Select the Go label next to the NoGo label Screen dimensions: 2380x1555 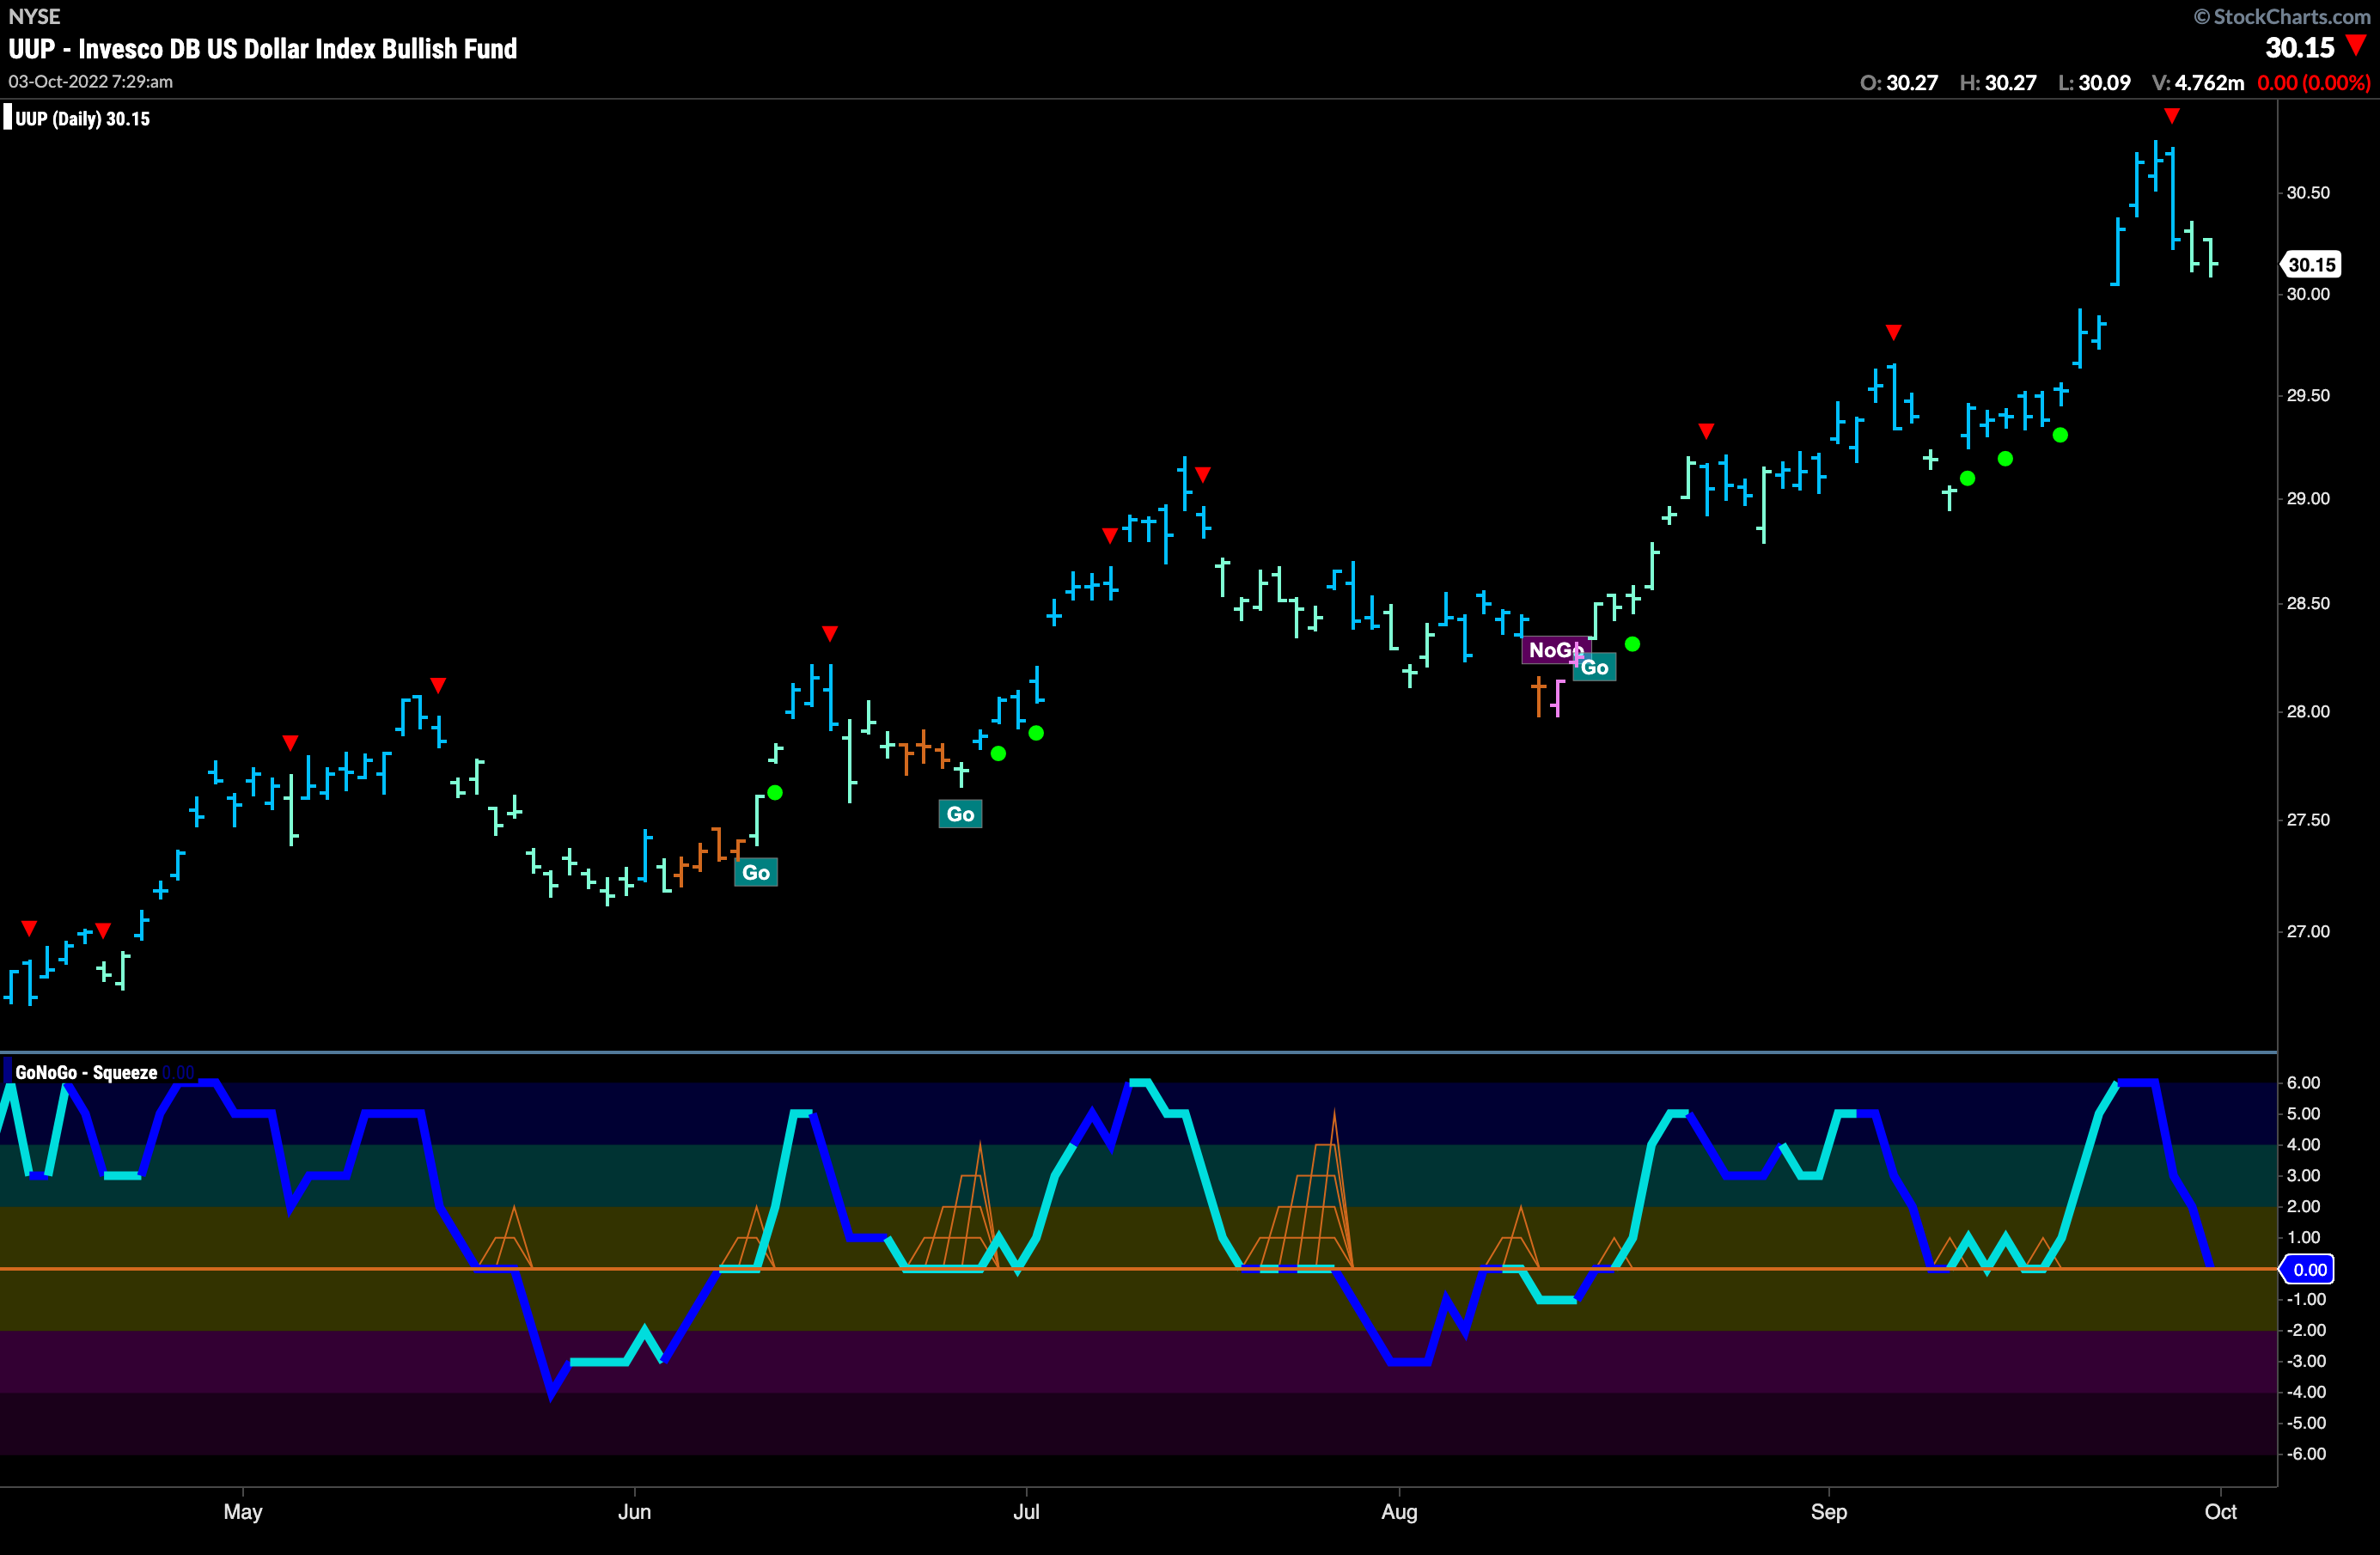[x=1594, y=668]
